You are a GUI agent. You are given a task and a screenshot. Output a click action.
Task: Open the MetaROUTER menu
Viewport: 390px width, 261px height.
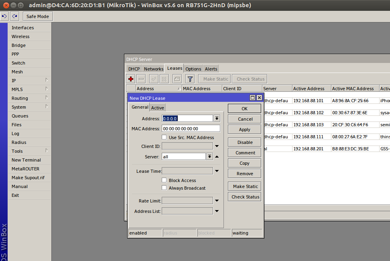pos(29,169)
